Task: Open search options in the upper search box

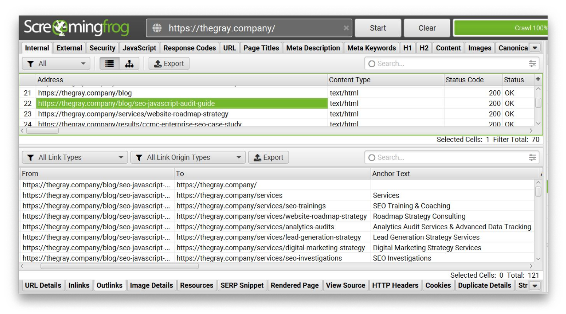Action: [532, 64]
